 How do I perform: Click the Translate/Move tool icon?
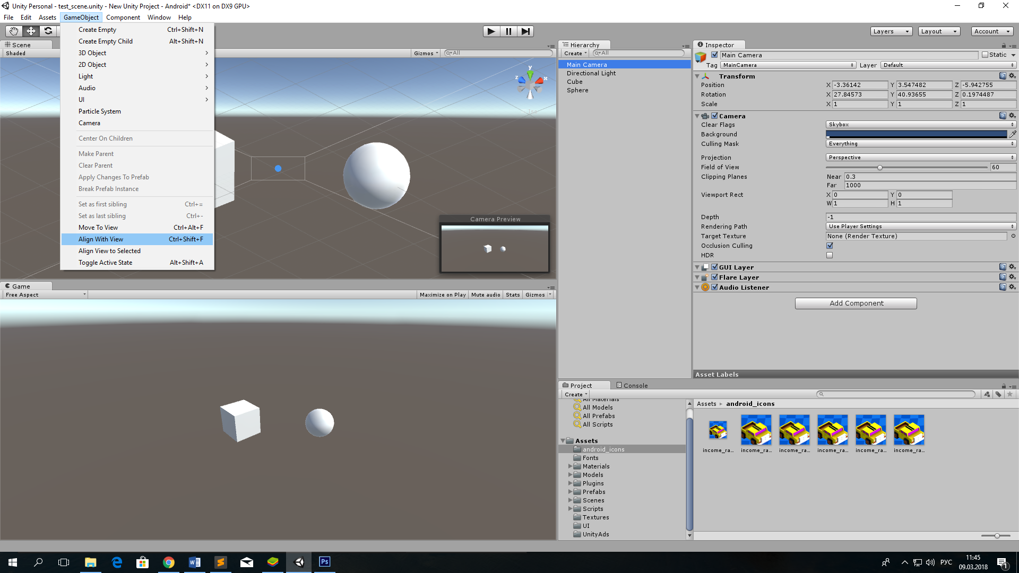click(x=31, y=31)
